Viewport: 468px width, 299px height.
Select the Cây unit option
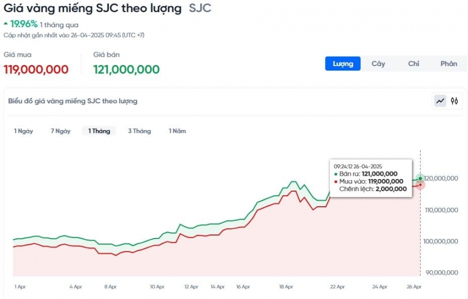(x=378, y=63)
